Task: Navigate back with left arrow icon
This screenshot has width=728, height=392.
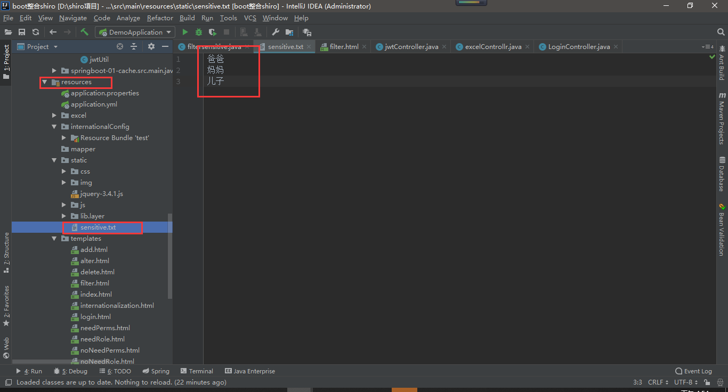Action: (53, 32)
